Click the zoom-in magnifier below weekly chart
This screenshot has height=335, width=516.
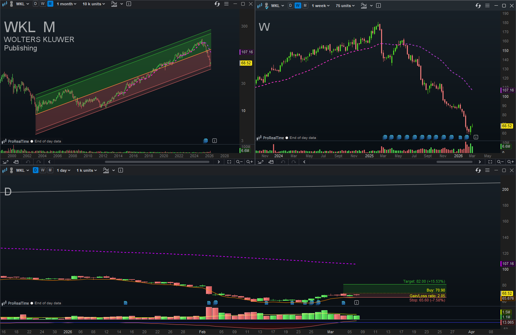click(511, 162)
